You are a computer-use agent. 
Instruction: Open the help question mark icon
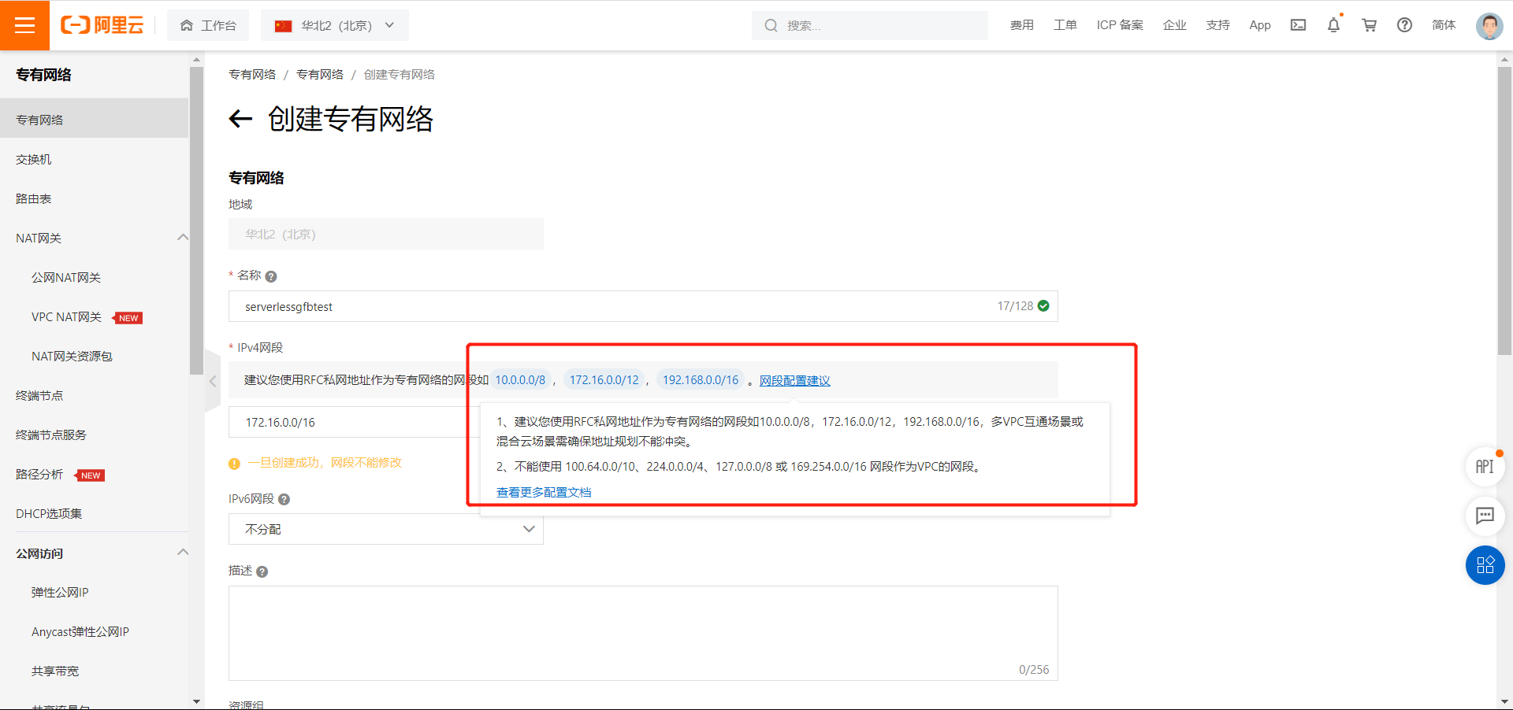1404,24
